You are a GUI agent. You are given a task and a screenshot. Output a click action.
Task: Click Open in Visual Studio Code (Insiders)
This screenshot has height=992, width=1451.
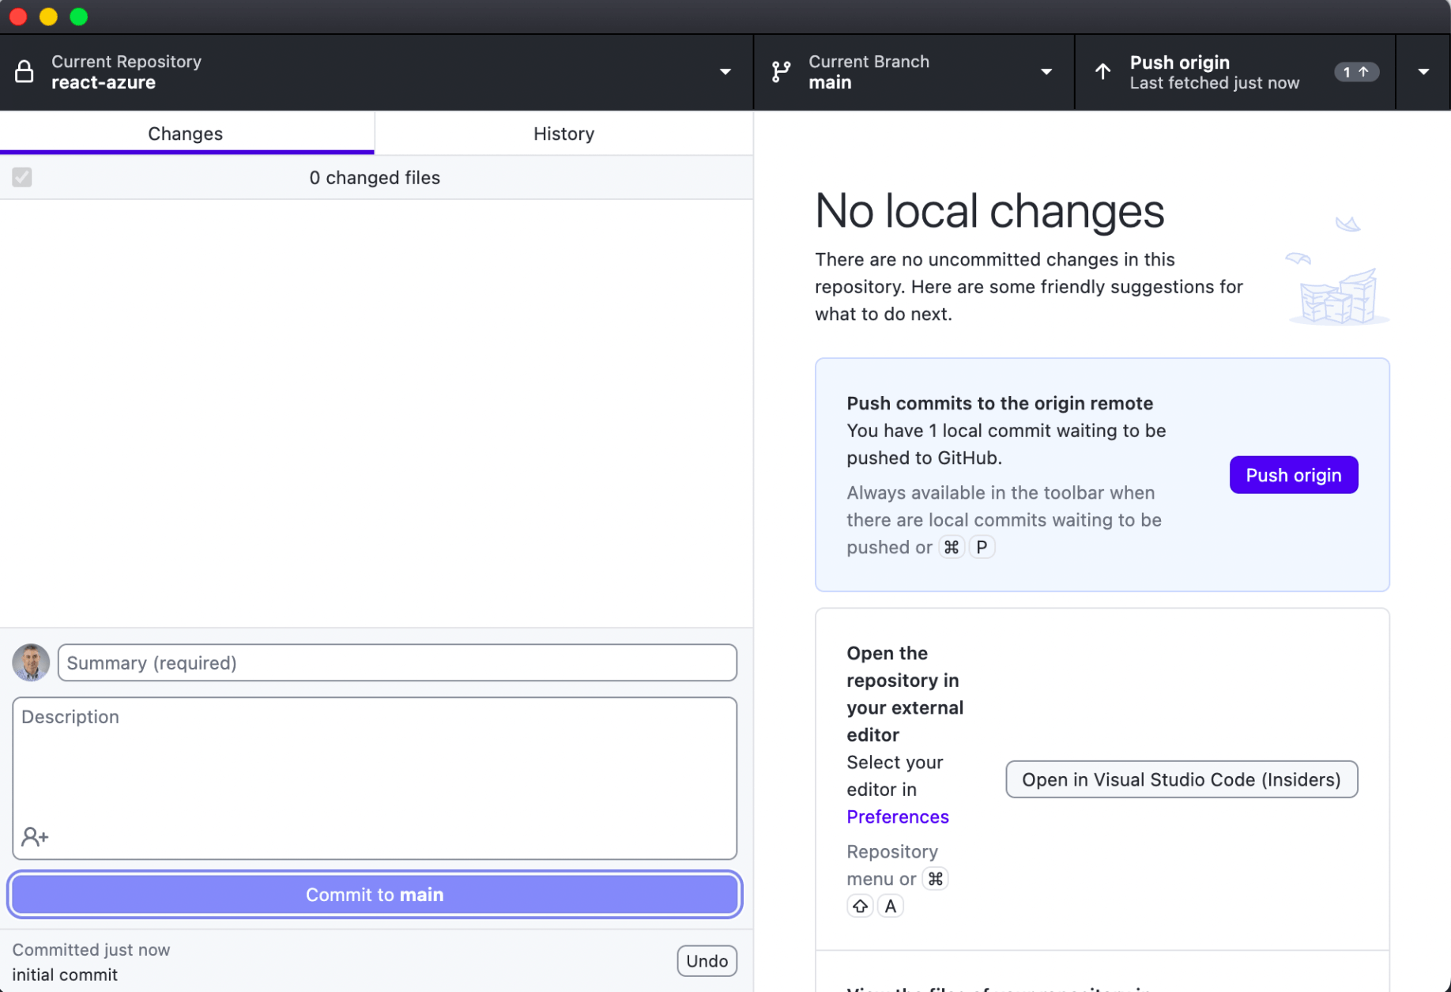point(1181,779)
